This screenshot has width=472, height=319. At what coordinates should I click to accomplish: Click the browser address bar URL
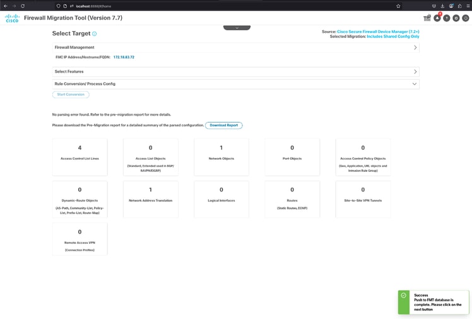pyautogui.click(x=93, y=6)
